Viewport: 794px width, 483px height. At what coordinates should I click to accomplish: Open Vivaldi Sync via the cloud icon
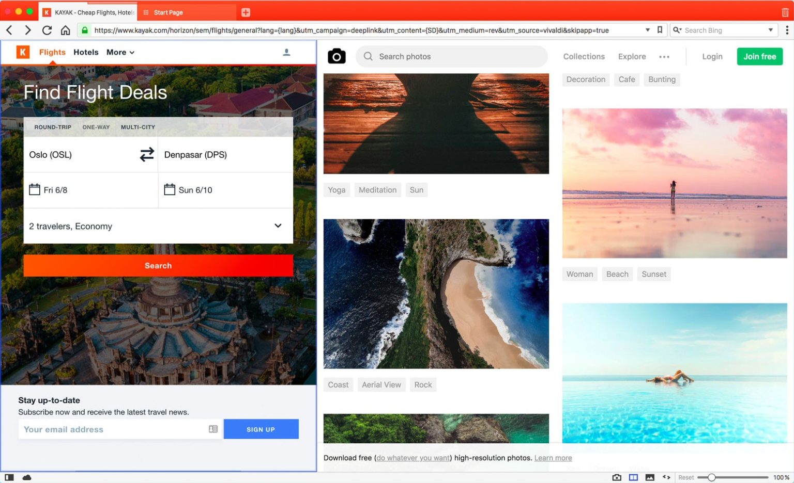coord(27,477)
